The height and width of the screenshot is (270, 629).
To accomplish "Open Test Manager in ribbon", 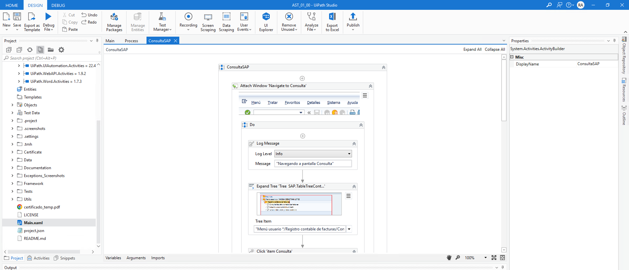I will point(162,22).
